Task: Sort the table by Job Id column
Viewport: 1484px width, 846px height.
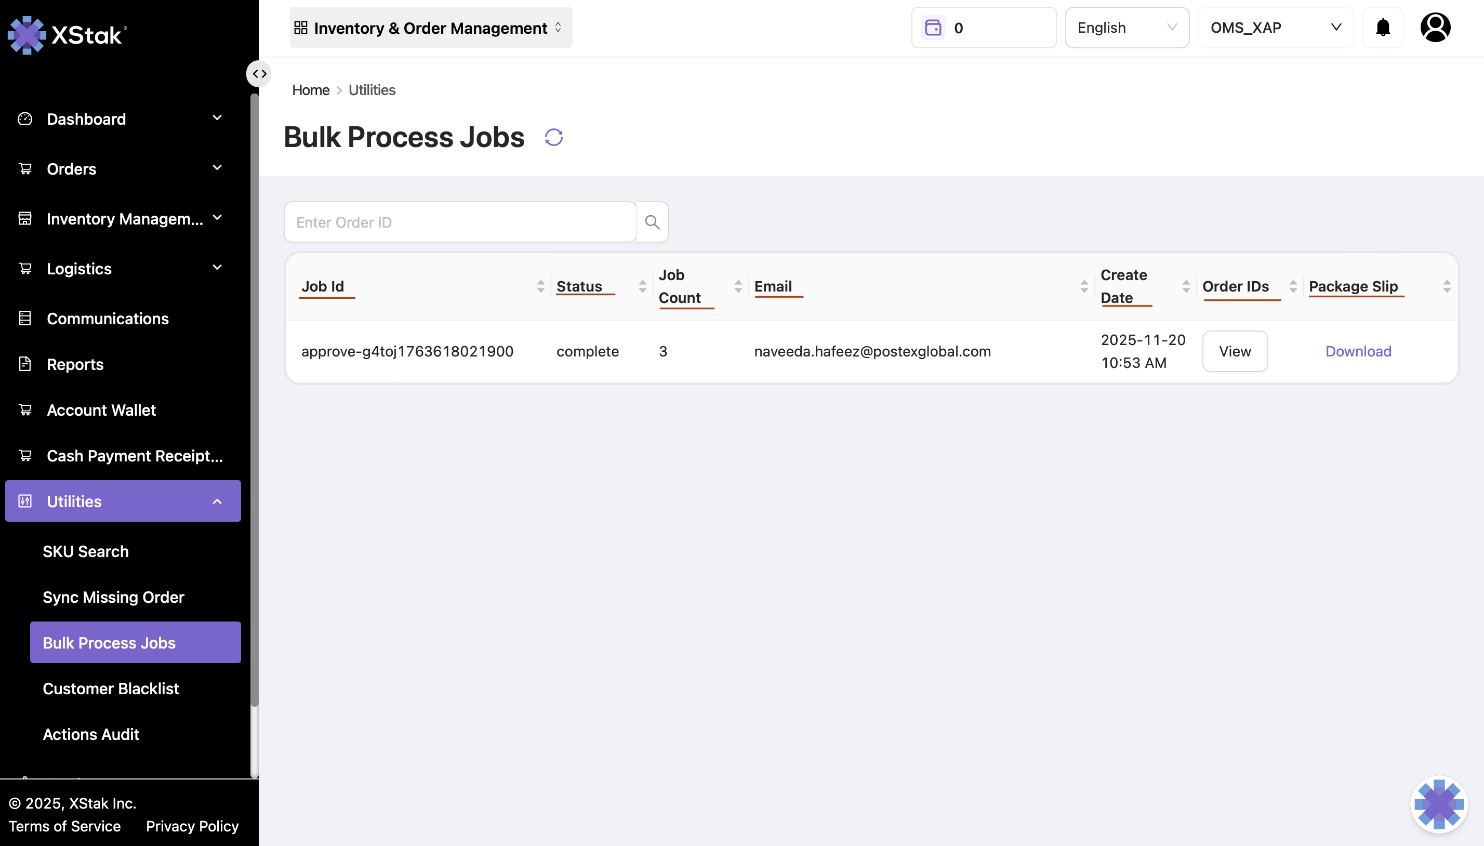Action: [x=540, y=286]
